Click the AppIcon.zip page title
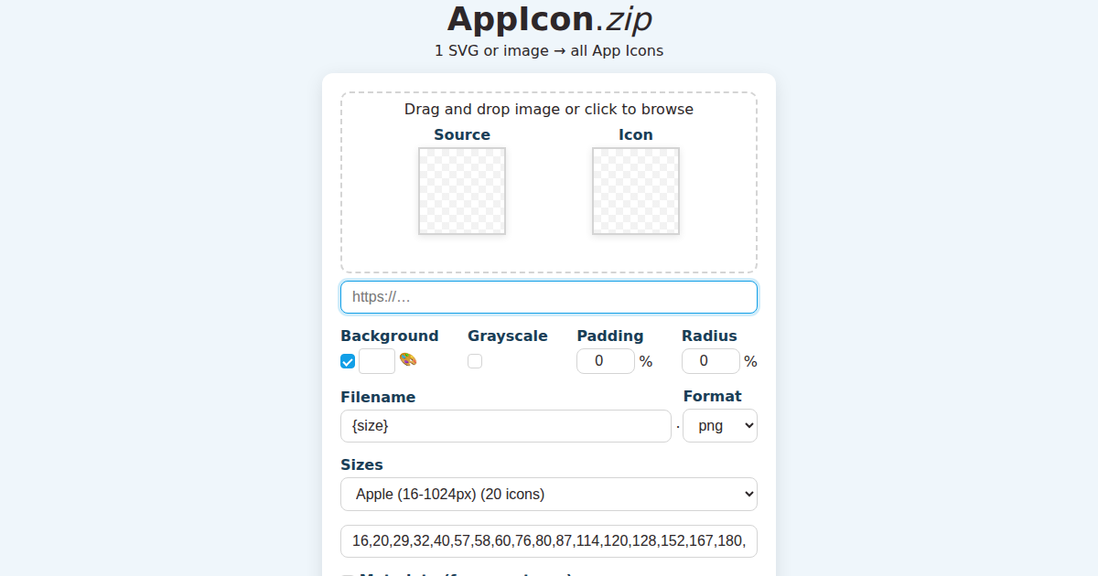This screenshot has height=576, width=1098. click(x=549, y=18)
